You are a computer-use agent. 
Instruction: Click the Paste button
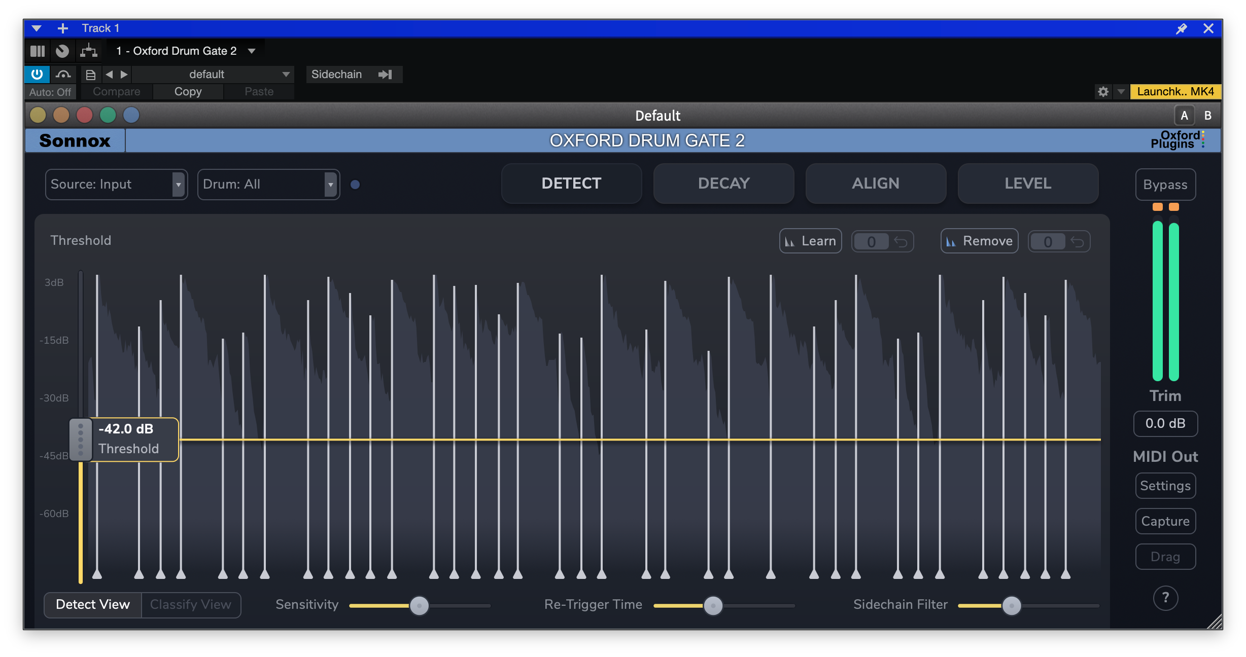point(259,92)
